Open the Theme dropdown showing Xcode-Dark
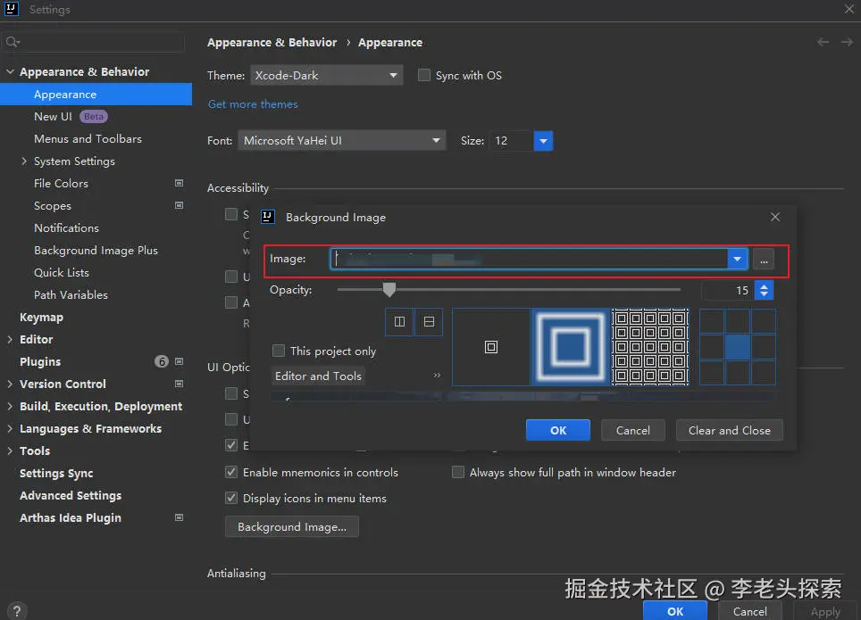The height and width of the screenshot is (620, 861). 327,75
